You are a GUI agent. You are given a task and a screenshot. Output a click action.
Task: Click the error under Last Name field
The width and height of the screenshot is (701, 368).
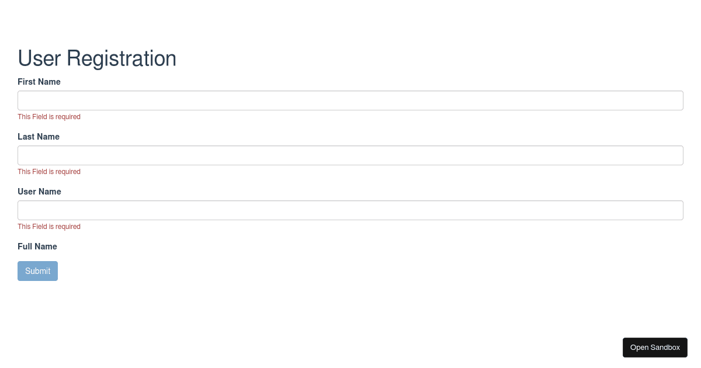[49, 172]
